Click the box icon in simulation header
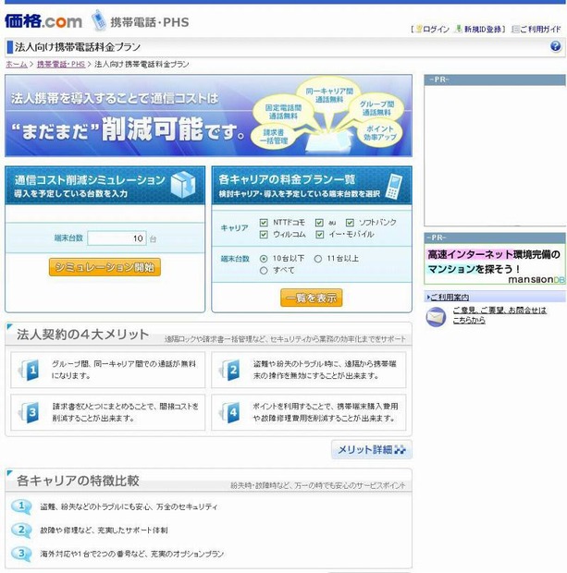 183,185
